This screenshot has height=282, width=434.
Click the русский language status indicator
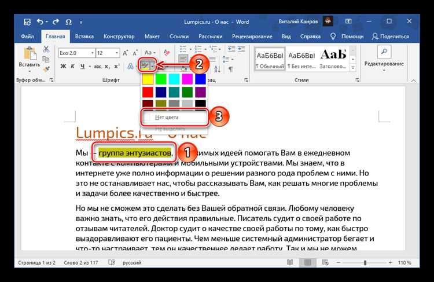132,263
